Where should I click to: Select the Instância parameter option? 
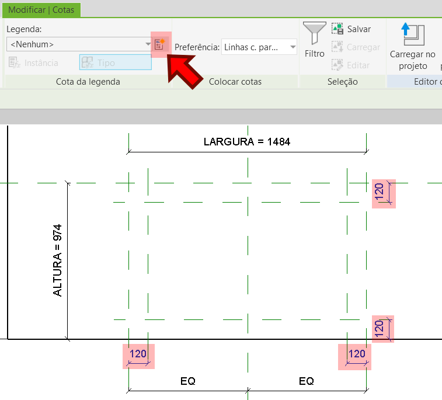pos(34,62)
